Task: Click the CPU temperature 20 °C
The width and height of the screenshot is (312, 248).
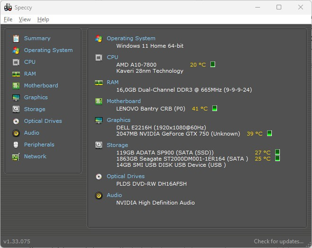Action: 198,65
